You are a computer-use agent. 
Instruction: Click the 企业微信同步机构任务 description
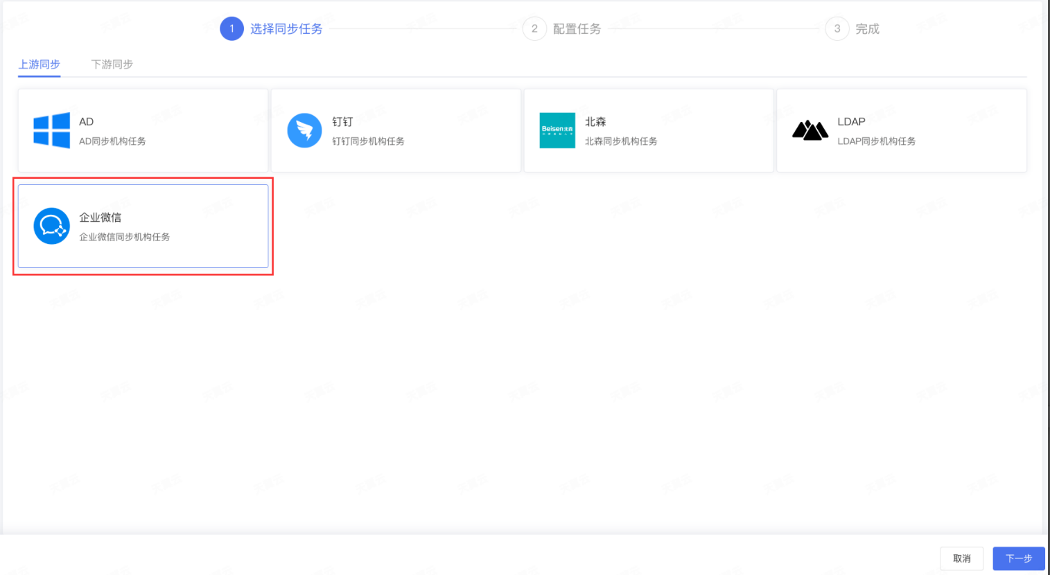tap(125, 237)
